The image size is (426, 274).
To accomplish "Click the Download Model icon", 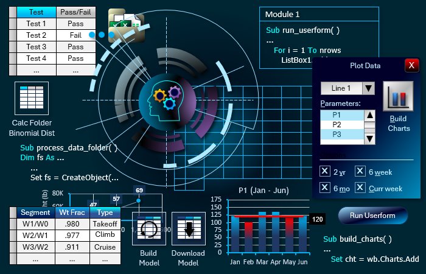I will click(x=188, y=228).
